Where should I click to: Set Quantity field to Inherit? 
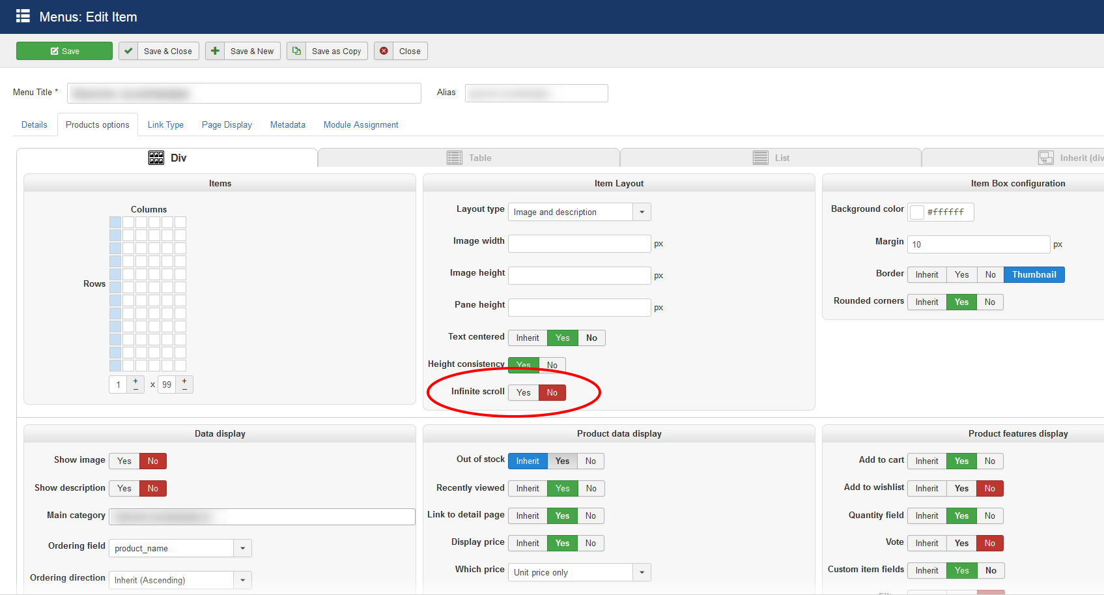click(x=927, y=515)
